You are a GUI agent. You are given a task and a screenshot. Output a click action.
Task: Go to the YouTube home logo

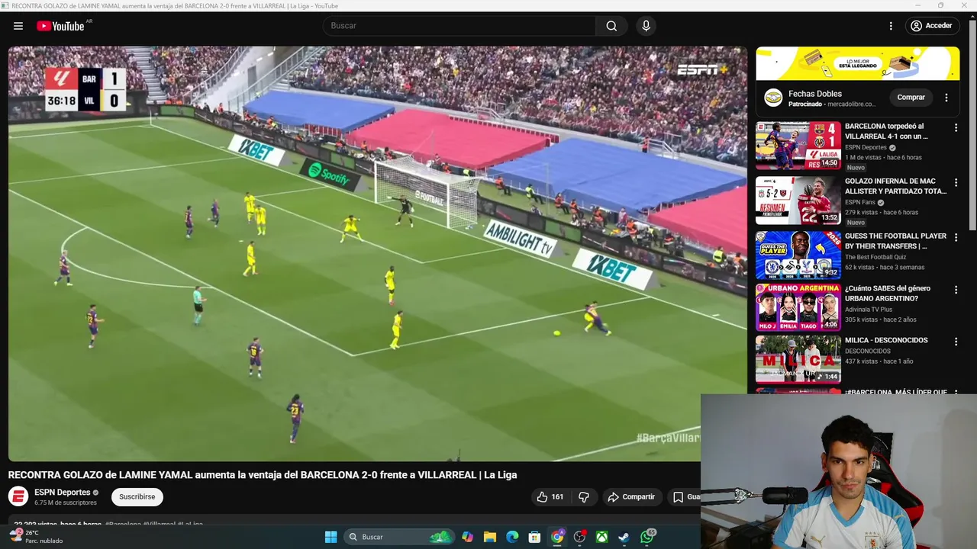click(x=60, y=26)
